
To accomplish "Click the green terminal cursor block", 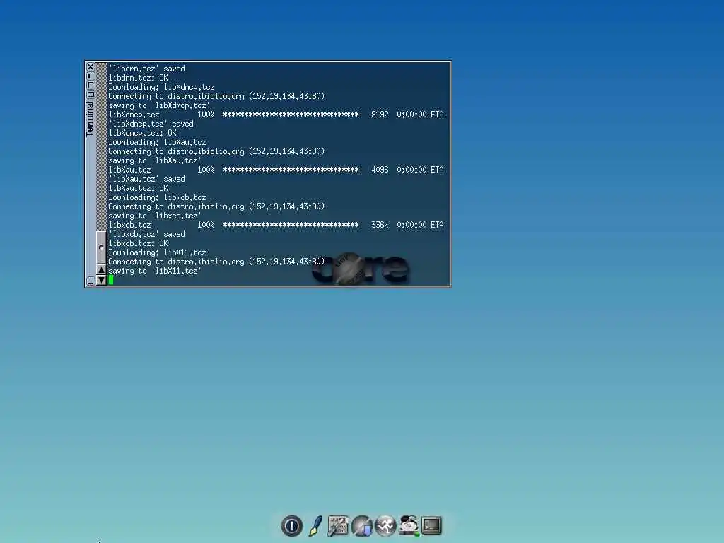I will [x=111, y=280].
